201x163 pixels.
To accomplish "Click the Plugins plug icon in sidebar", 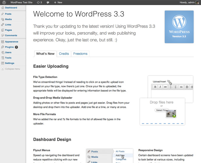I will (3, 47).
